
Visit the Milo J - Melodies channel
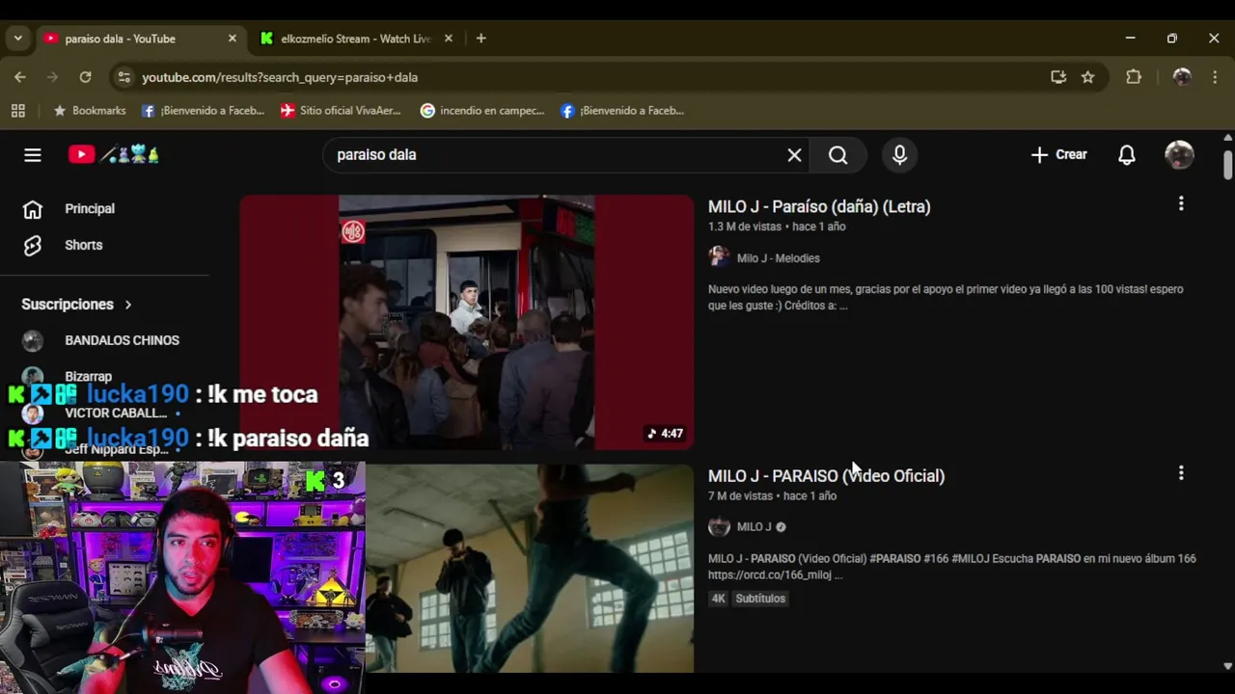(778, 258)
